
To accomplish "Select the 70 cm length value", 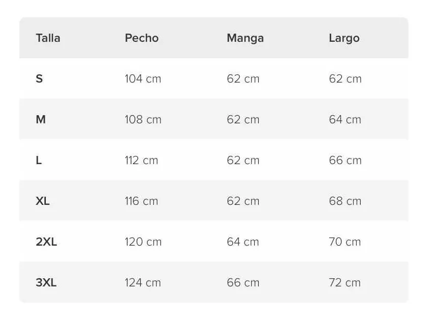I will tap(345, 242).
